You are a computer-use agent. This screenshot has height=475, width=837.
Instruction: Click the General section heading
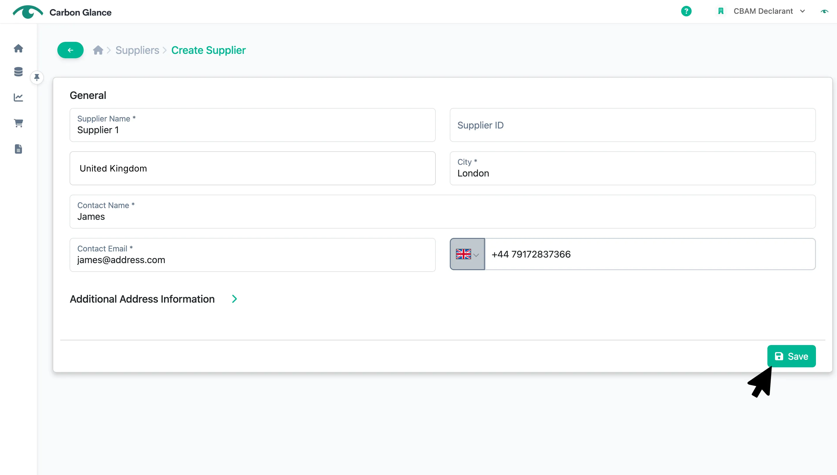coord(88,95)
